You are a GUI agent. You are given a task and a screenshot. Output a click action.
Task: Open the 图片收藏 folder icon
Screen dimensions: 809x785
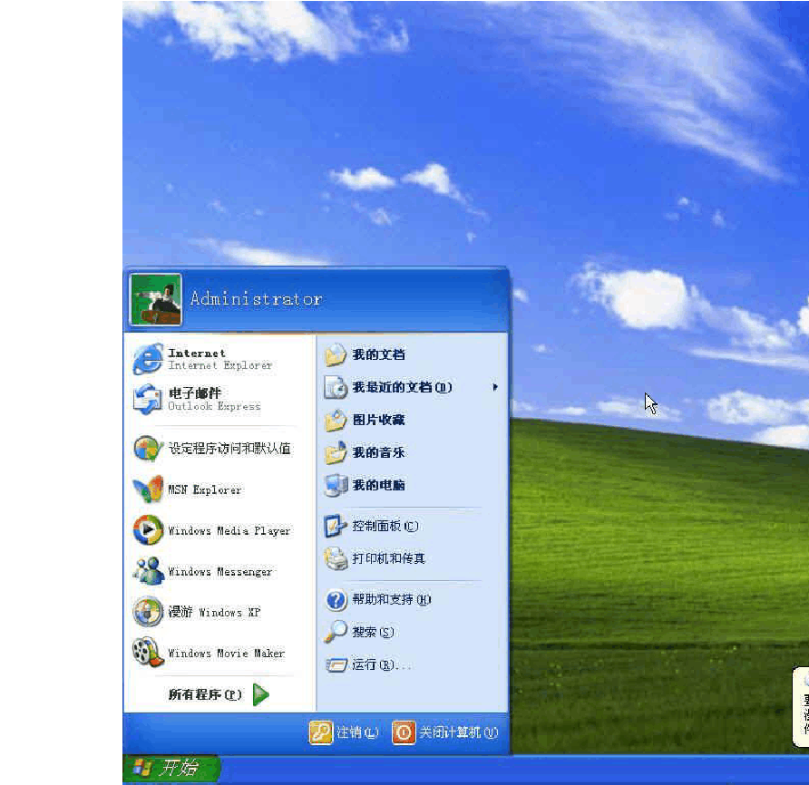[x=336, y=420]
